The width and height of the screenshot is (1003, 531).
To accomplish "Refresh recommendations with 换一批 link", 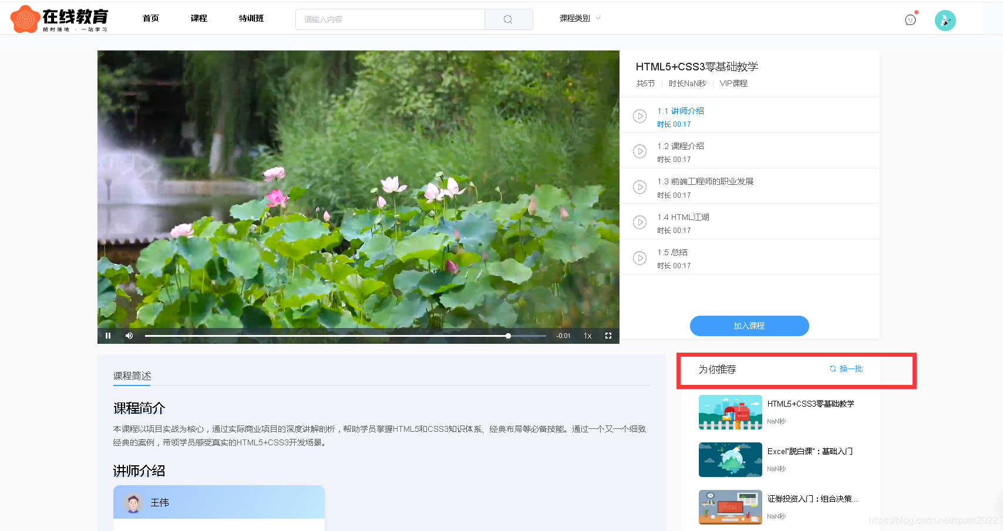I will pyautogui.click(x=846, y=368).
